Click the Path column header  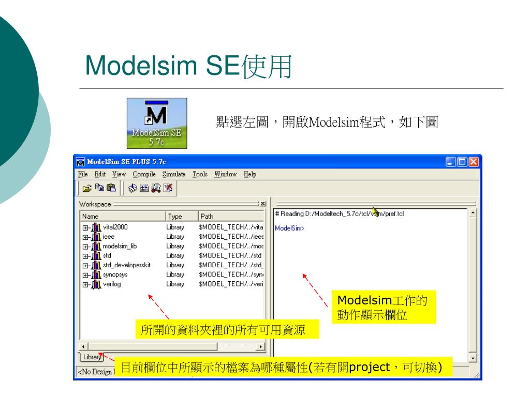click(231, 216)
